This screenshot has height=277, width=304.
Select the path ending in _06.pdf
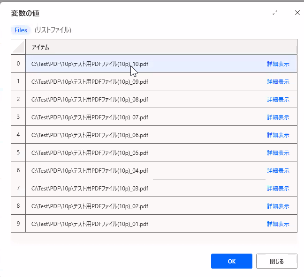pos(90,135)
